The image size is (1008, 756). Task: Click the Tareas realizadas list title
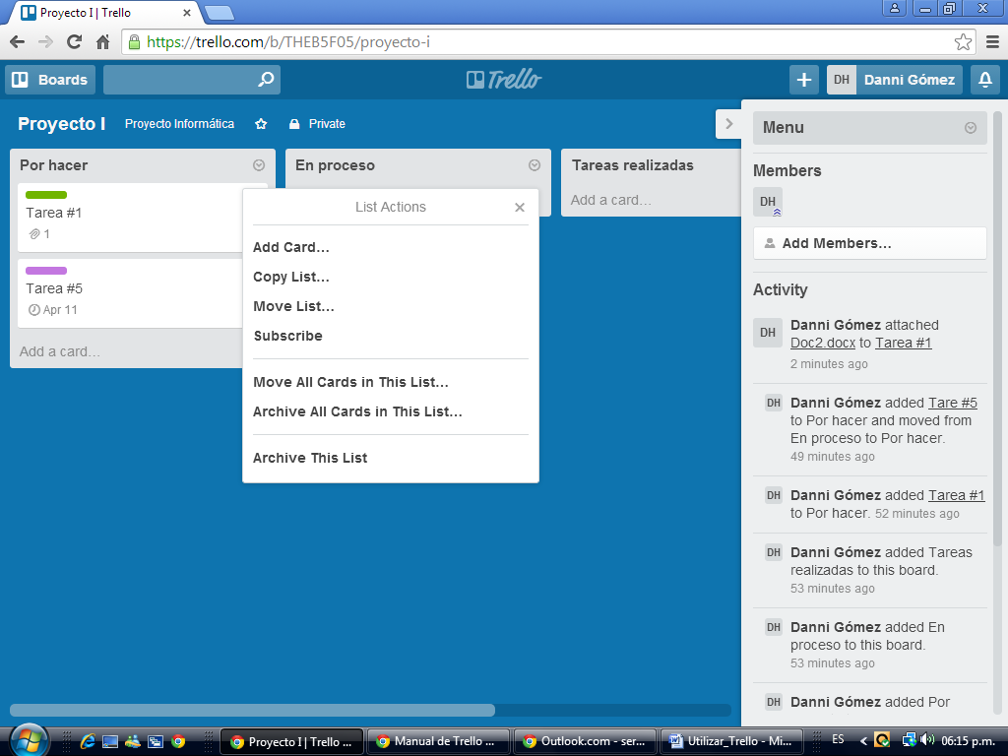pos(633,165)
